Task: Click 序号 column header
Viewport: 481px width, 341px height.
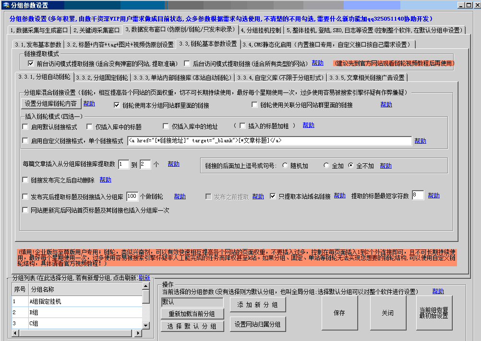Action: pos(20,289)
